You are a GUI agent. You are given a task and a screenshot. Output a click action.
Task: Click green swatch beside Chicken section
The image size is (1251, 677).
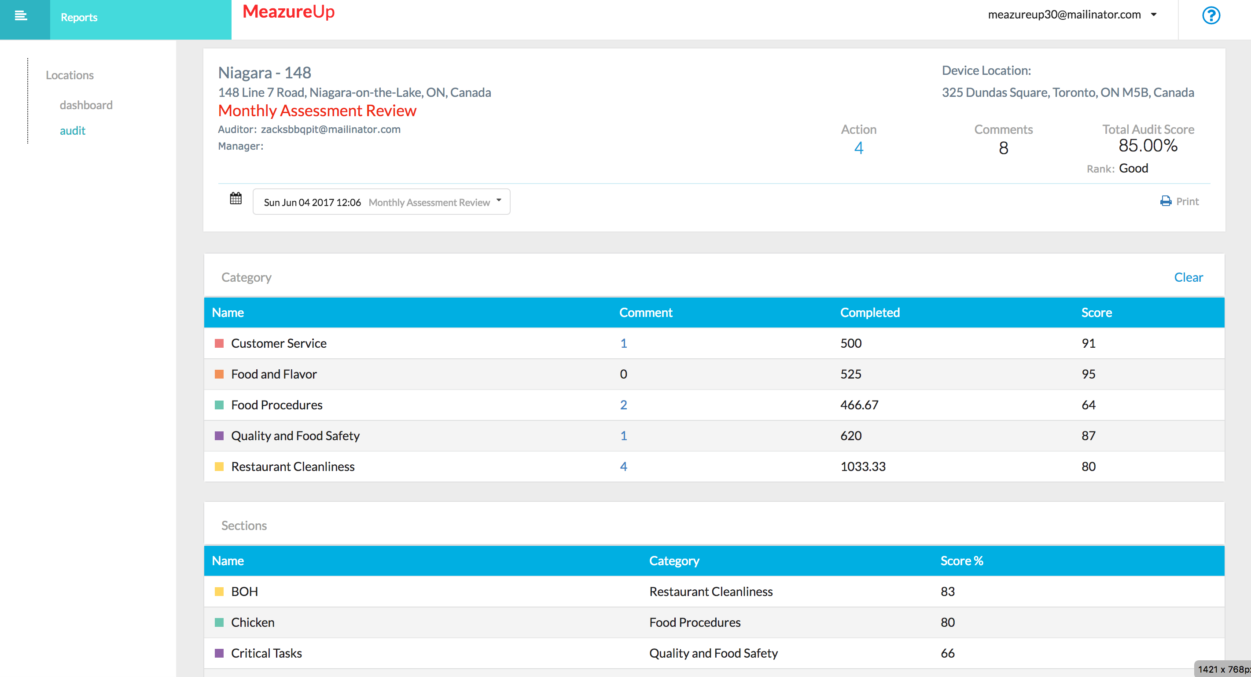point(220,622)
